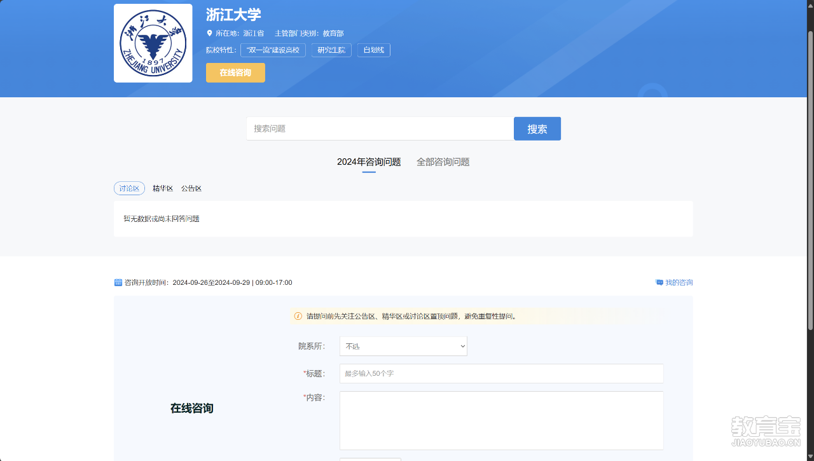Screen dimensions: 814x461
Task: Click the 所在地：浙江省 text
Action: click(x=240, y=33)
